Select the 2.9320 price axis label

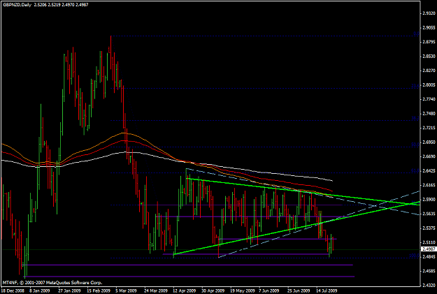[x=429, y=13]
